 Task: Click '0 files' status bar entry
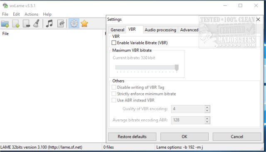[108, 147]
